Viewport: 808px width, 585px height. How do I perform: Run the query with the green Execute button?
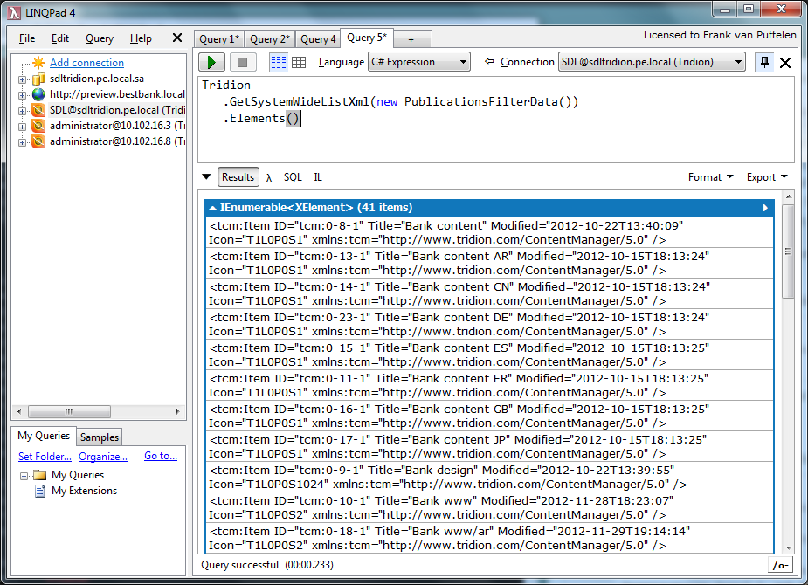212,62
